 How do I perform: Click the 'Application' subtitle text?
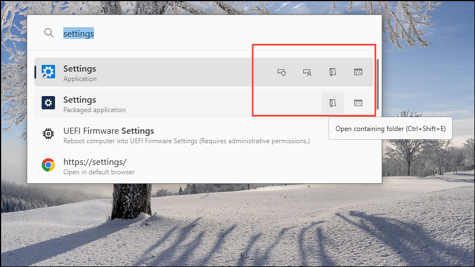click(x=80, y=79)
